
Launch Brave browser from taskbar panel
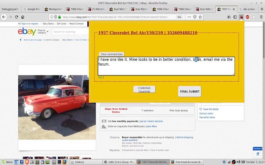(x=27, y=162)
